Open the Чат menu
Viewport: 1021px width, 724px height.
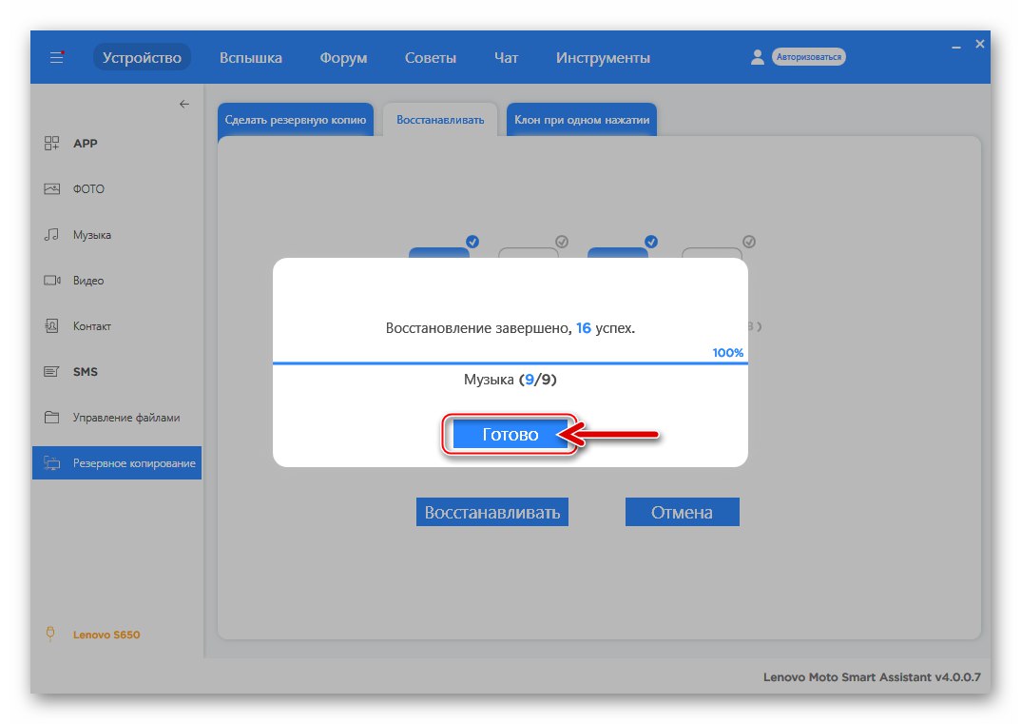(506, 57)
